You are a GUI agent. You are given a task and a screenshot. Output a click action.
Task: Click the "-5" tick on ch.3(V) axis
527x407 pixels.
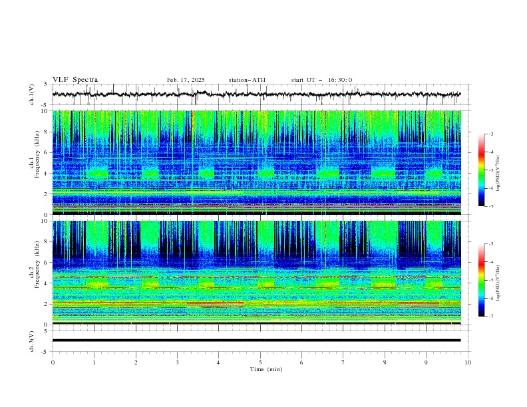(x=44, y=352)
